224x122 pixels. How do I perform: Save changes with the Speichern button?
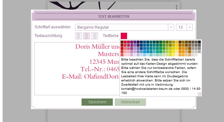click(x=97, y=102)
